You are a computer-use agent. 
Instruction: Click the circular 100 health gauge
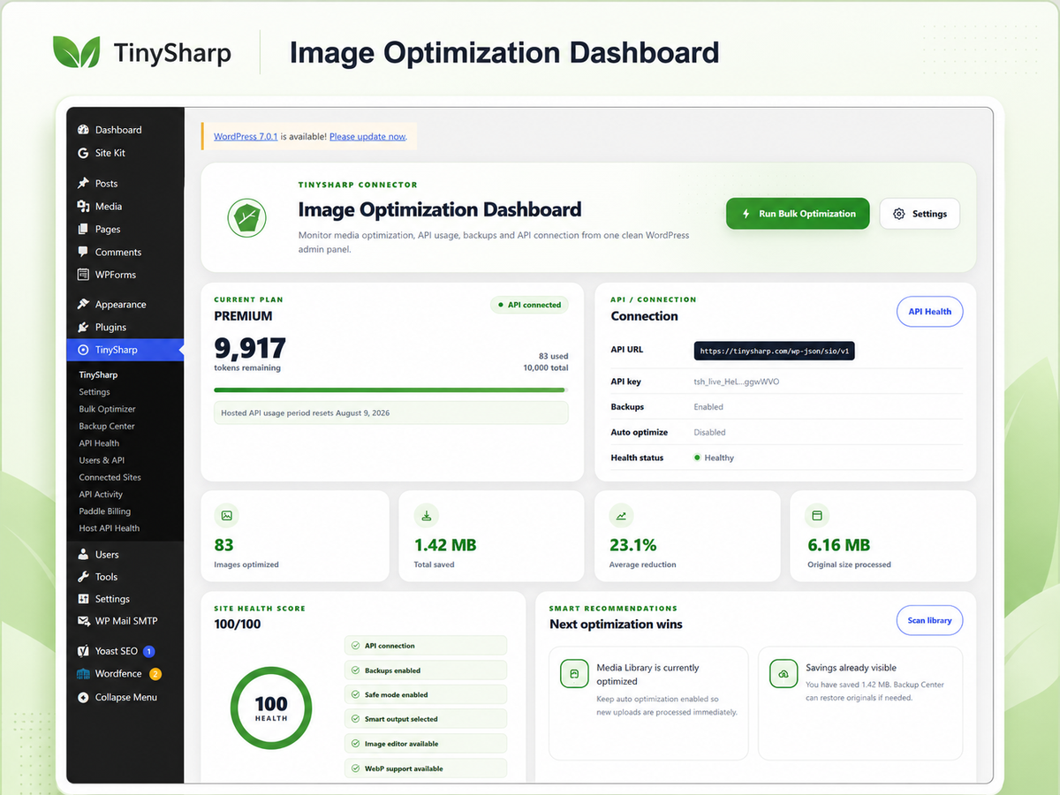pos(270,708)
